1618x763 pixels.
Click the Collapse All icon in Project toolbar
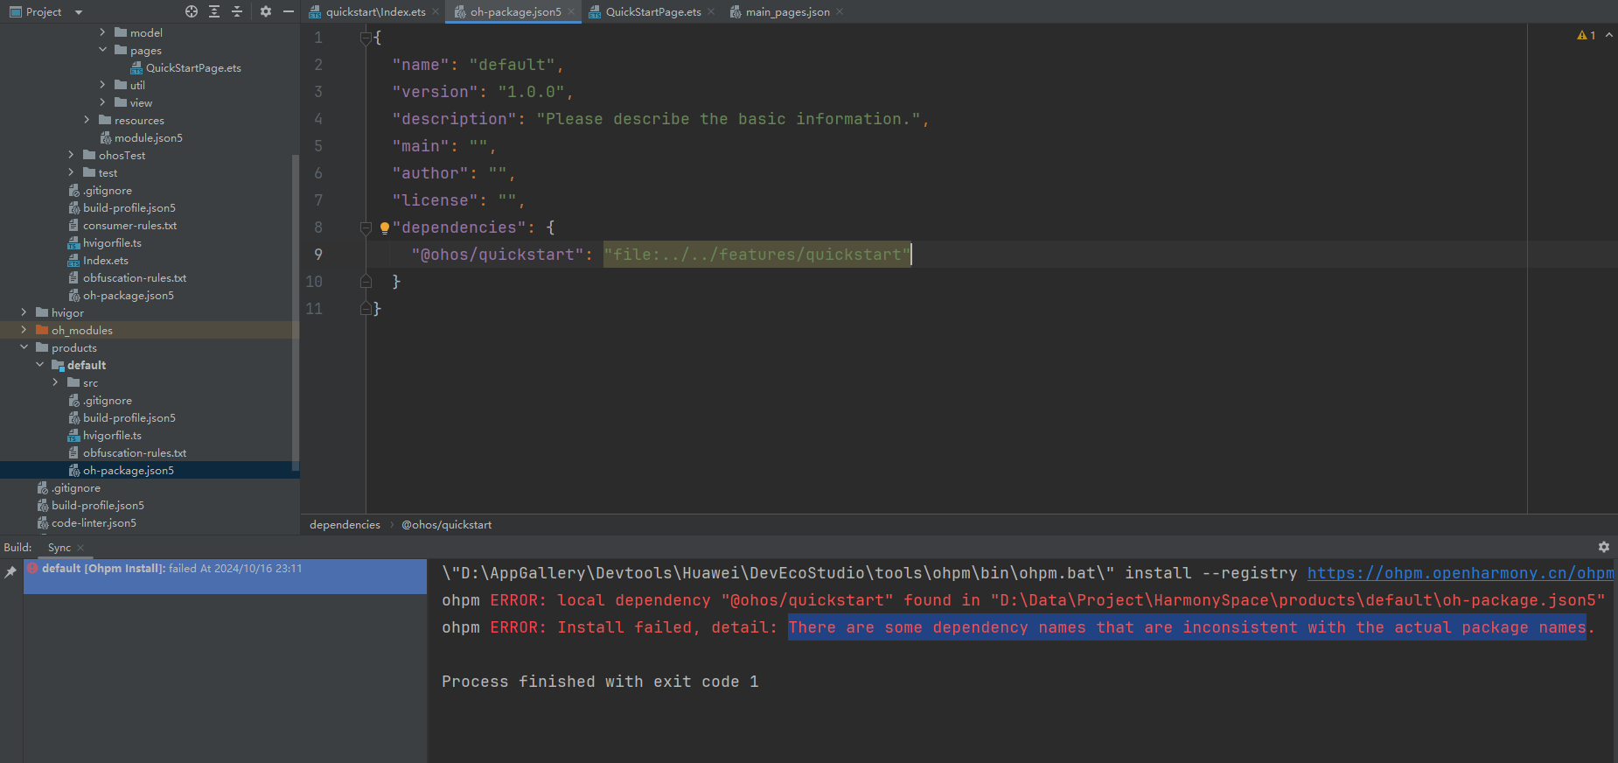point(237,11)
